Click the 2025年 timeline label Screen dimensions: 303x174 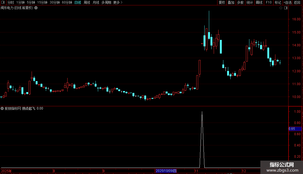click(x=6, y=171)
